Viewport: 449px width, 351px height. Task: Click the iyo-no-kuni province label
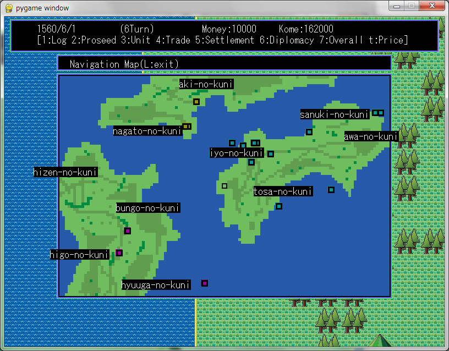[237, 153]
